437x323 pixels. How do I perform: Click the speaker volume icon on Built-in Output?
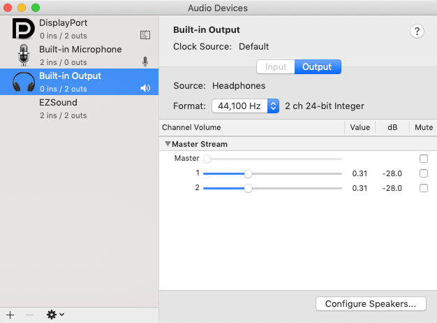click(x=145, y=88)
